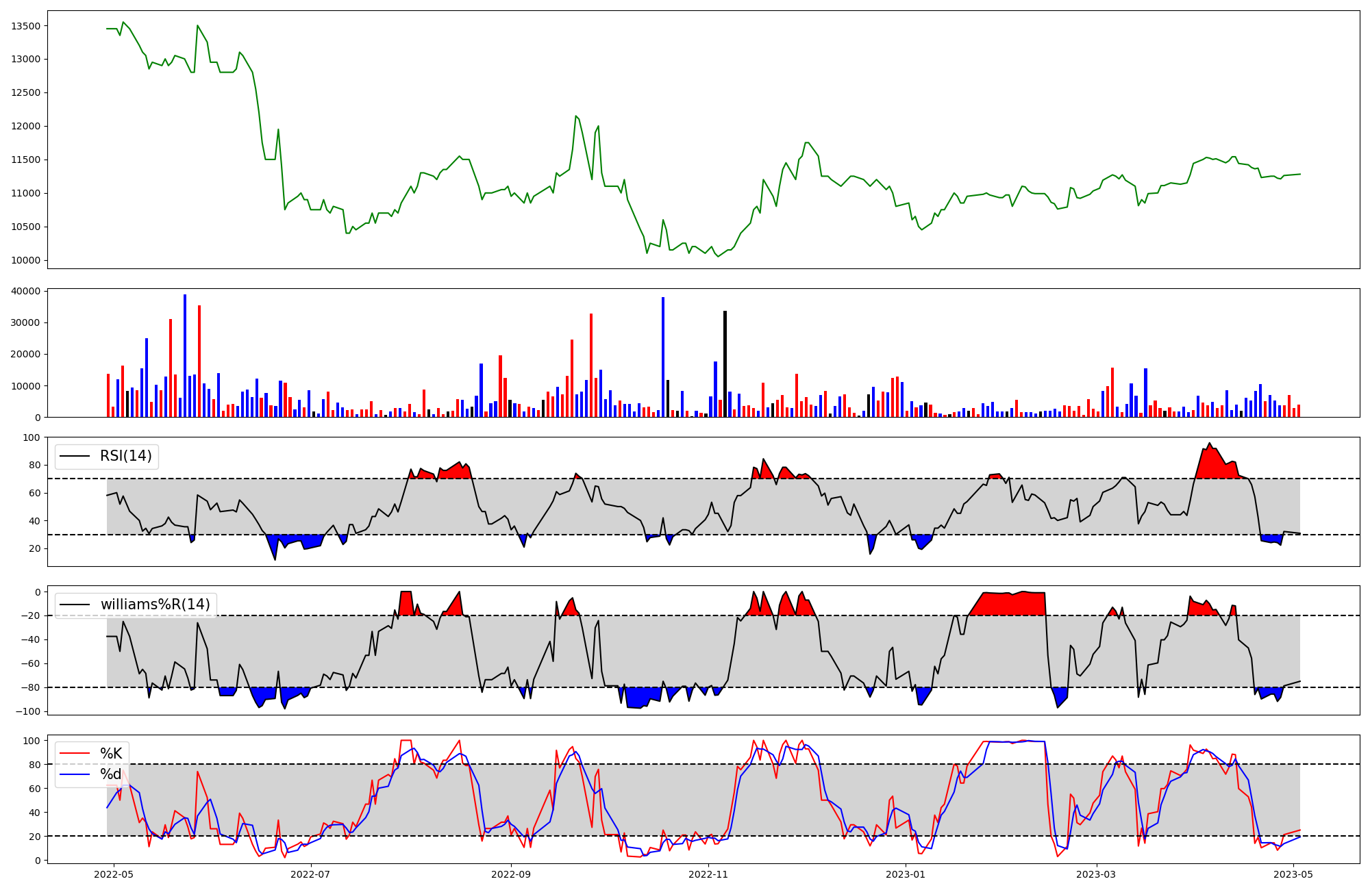Click the red %K legend line
1370x890 pixels.
[75, 753]
